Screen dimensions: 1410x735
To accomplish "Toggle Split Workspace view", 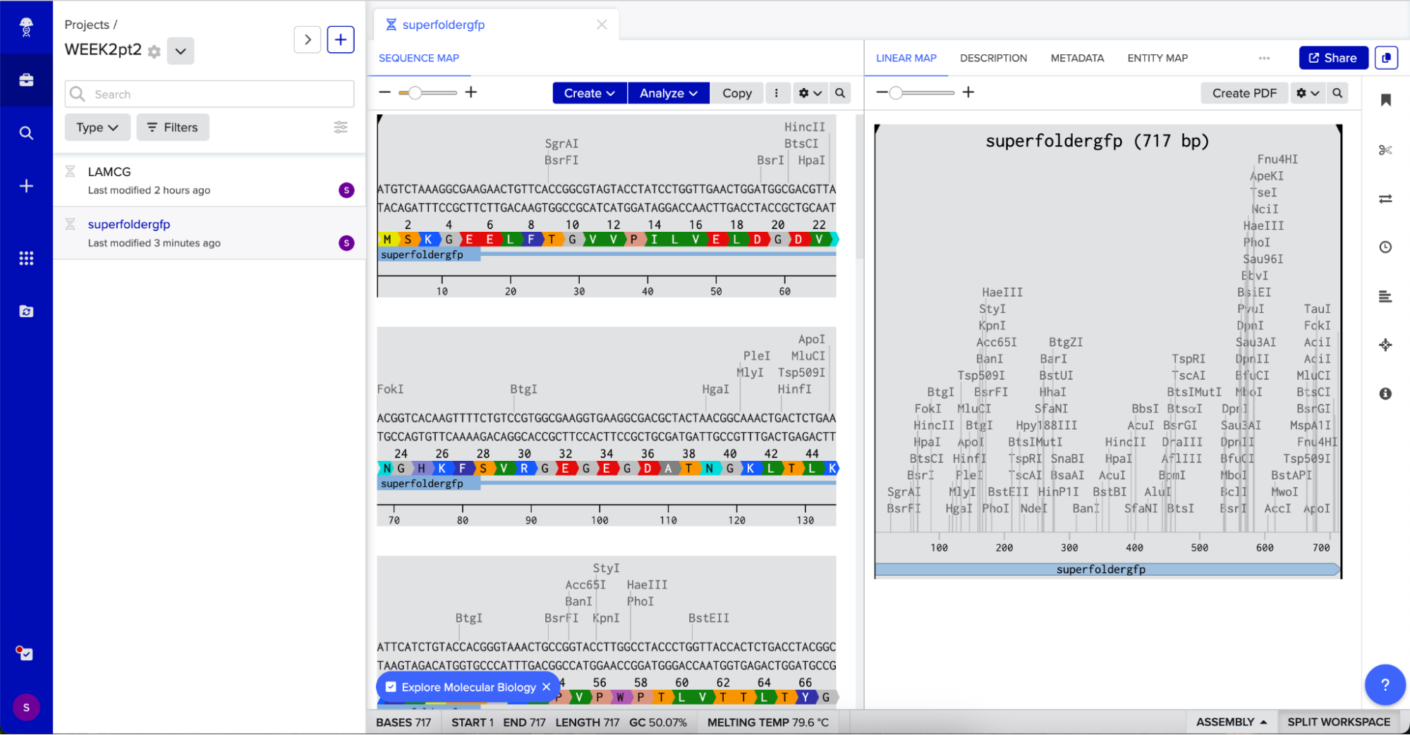I will (x=1338, y=722).
